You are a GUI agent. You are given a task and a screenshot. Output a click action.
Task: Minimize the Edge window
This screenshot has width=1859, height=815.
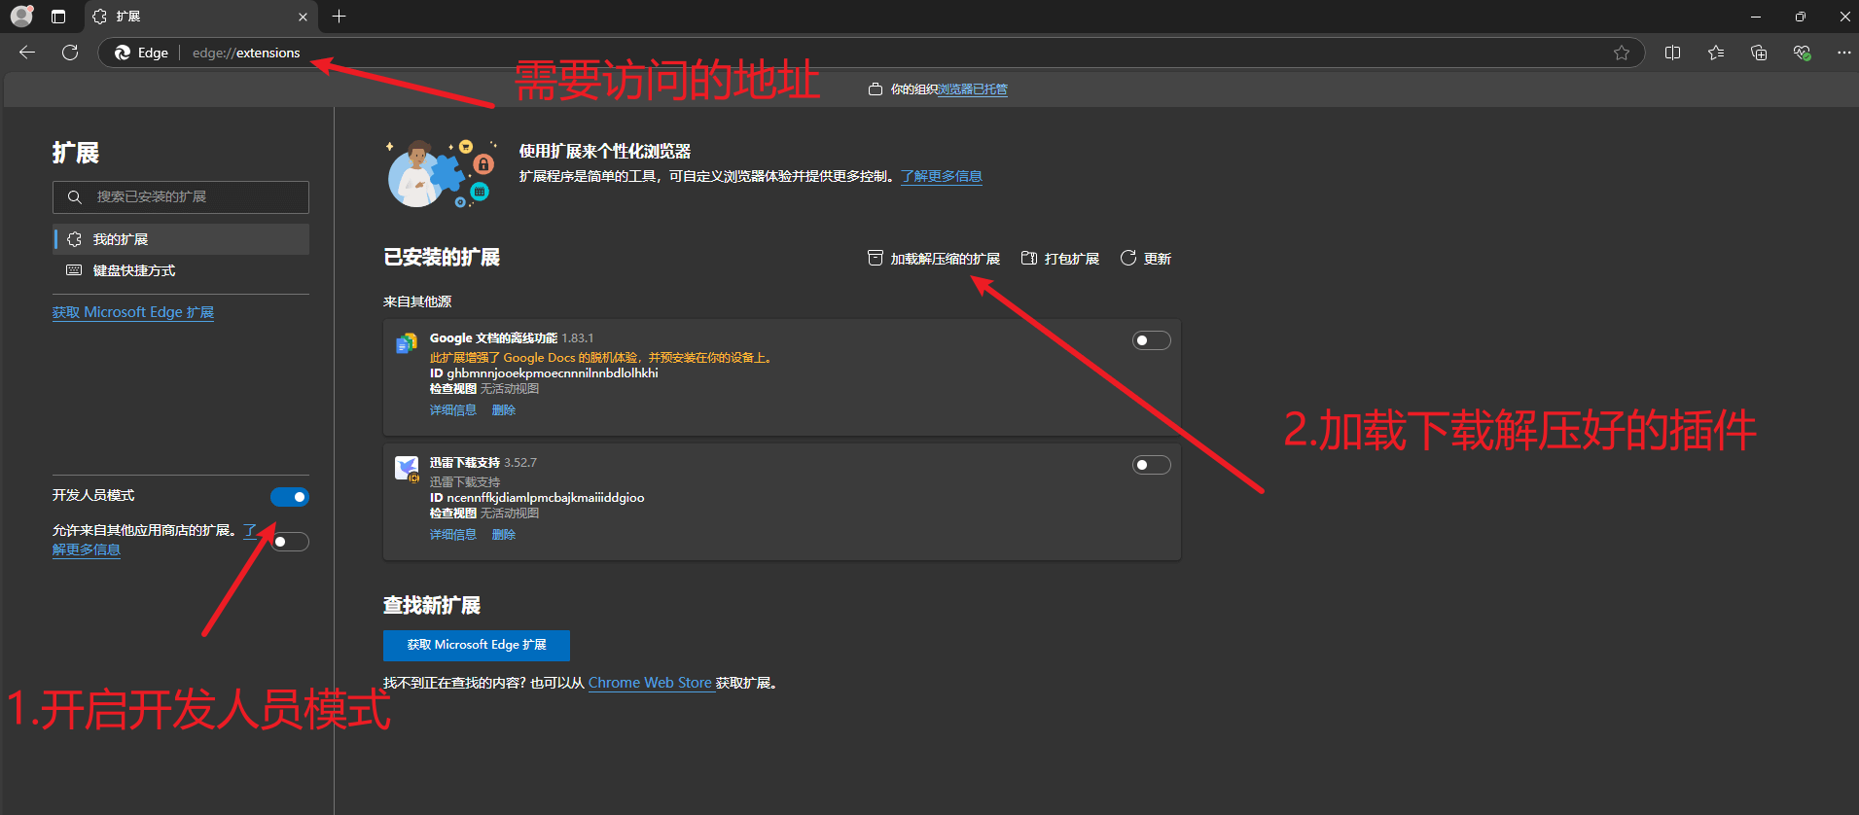[x=1756, y=17]
